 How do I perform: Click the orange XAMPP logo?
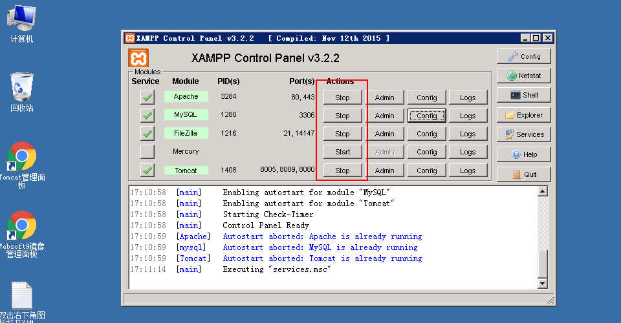(x=138, y=58)
